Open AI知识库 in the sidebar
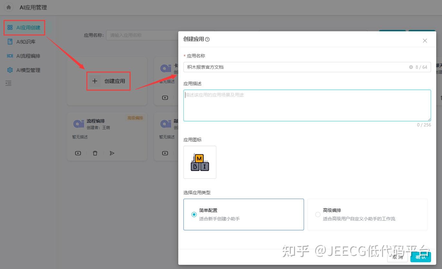The width and height of the screenshot is (442, 269). coord(26,42)
